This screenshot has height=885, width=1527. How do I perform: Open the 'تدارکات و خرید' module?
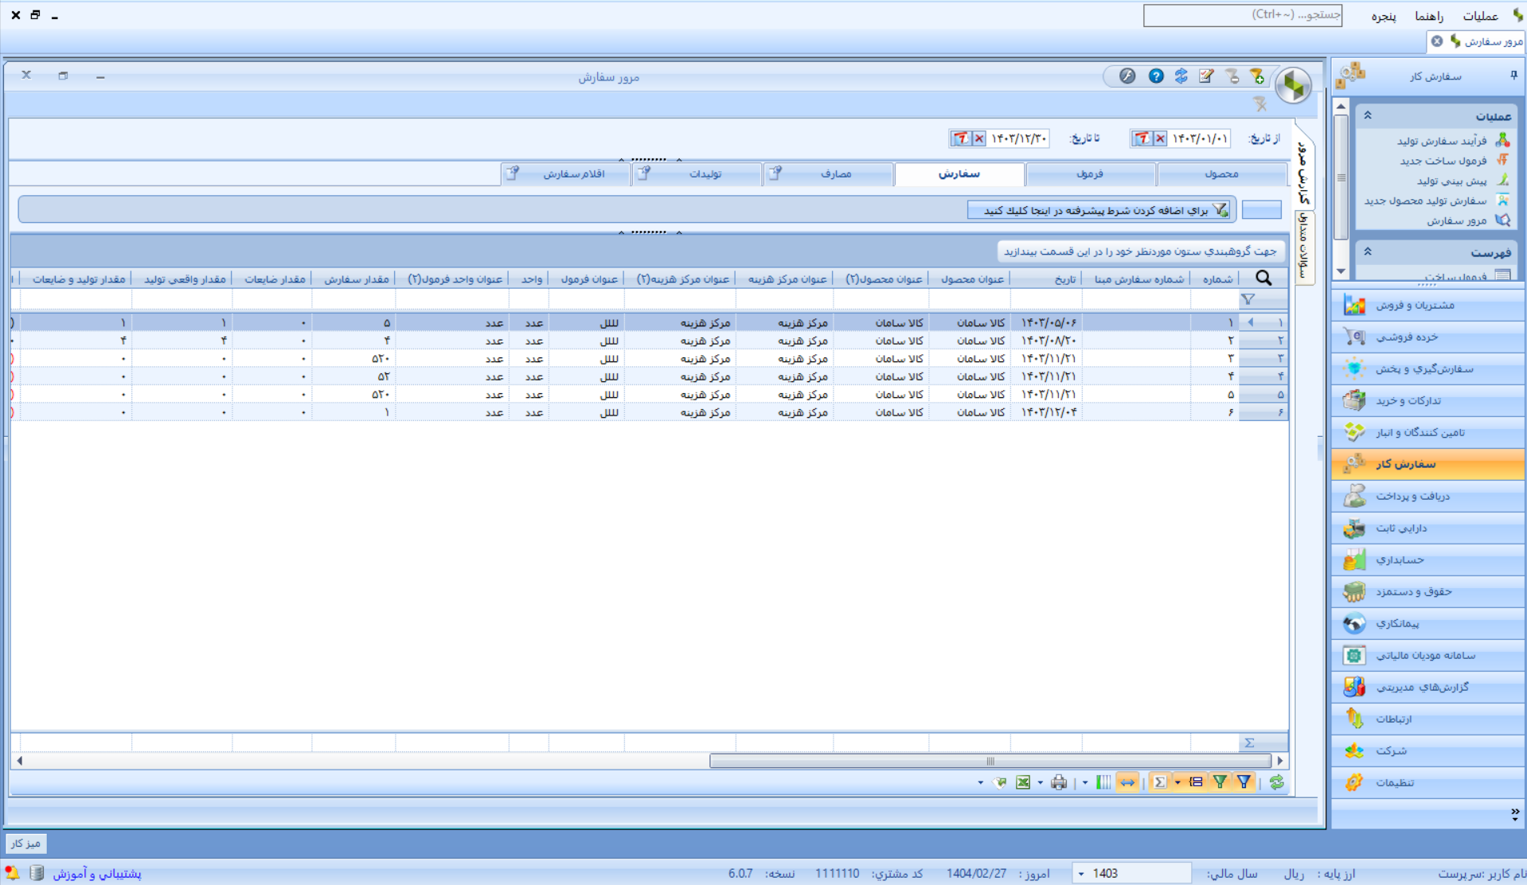(x=1428, y=400)
